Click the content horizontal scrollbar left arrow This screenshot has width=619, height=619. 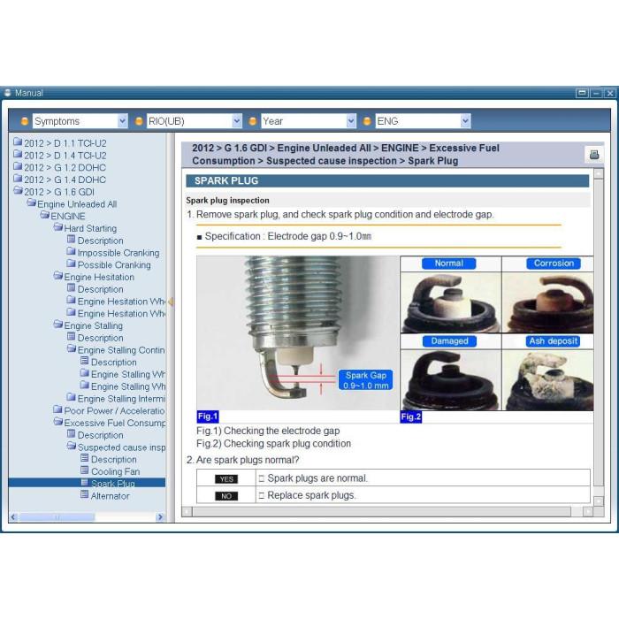187,512
